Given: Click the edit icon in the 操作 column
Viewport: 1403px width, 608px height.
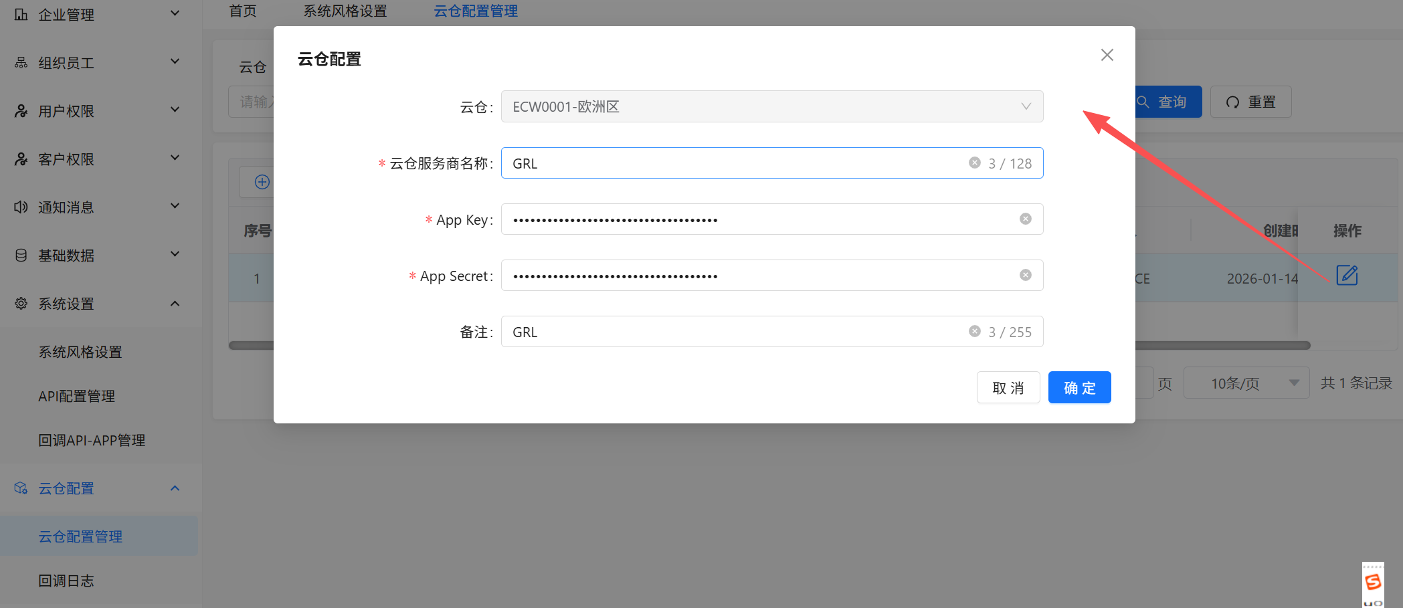Looking at the screenshot, I should point(1346,276).
